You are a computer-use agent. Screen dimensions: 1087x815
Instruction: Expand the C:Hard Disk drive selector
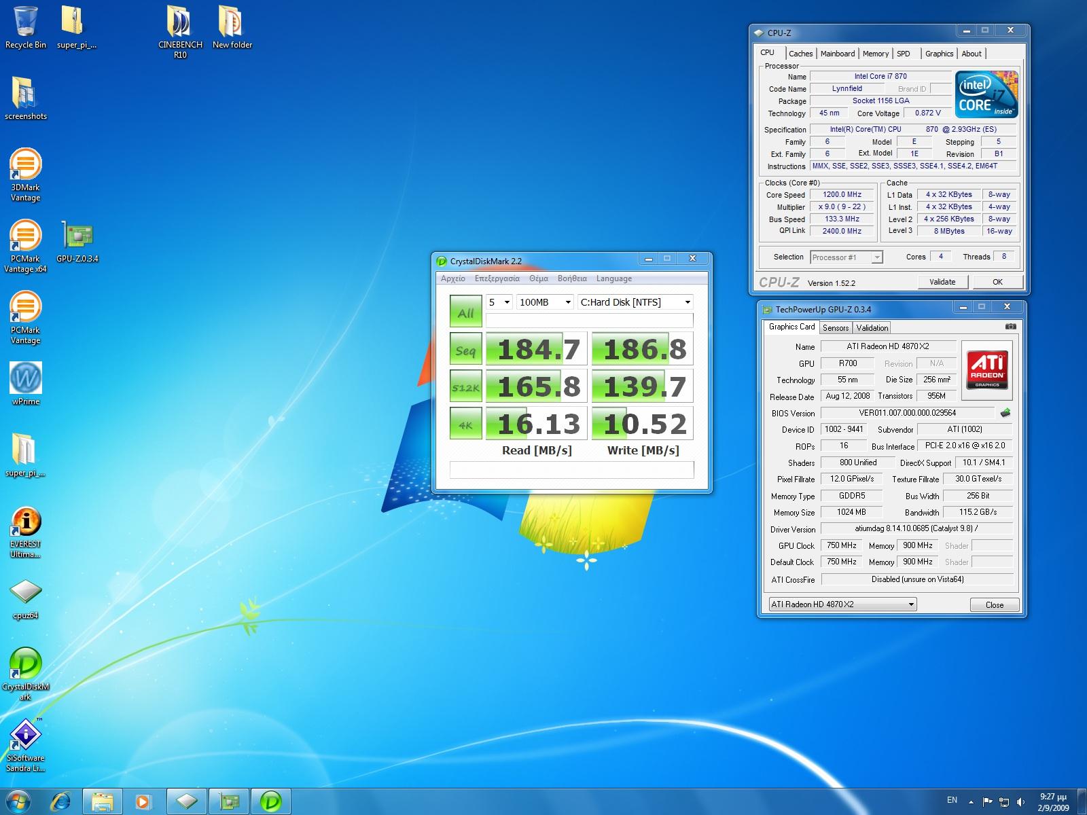pos(635,302)
